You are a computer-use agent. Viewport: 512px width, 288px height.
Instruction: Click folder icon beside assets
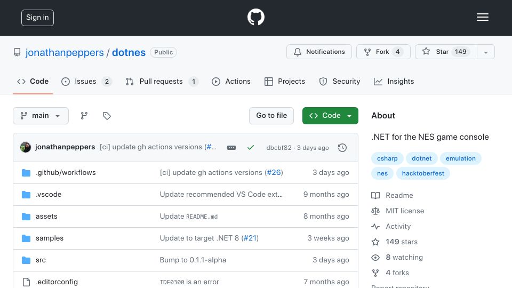coord(26,217)
